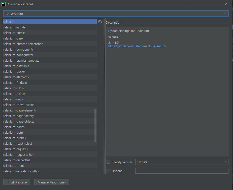Click the PyCharm logo icon in title bar
The image size is (233, 190).
(x=4, y=4)
